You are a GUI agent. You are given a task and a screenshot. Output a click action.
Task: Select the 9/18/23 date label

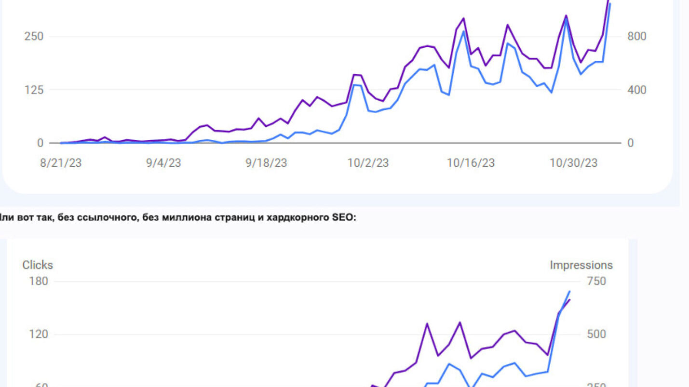tap(266, 163)
